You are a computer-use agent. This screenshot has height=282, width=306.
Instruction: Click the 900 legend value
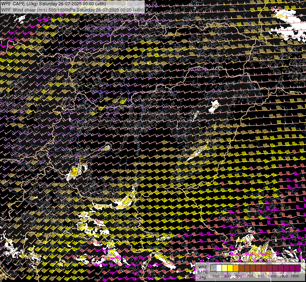(x=261, y=276)
